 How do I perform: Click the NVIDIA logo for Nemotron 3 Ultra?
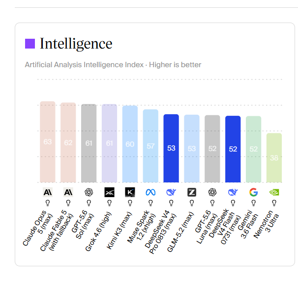pos(274,192)
